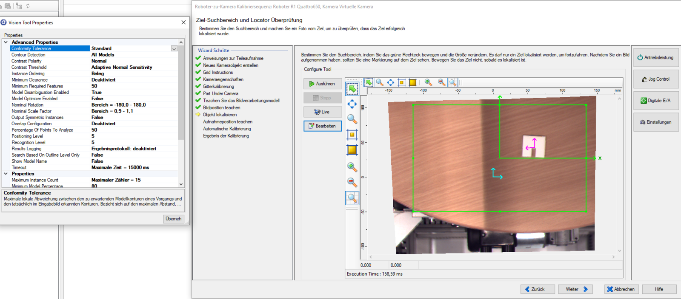Click the tree structure icon in the top-left toolbar
681x299 pixels.
coord(19,6)
